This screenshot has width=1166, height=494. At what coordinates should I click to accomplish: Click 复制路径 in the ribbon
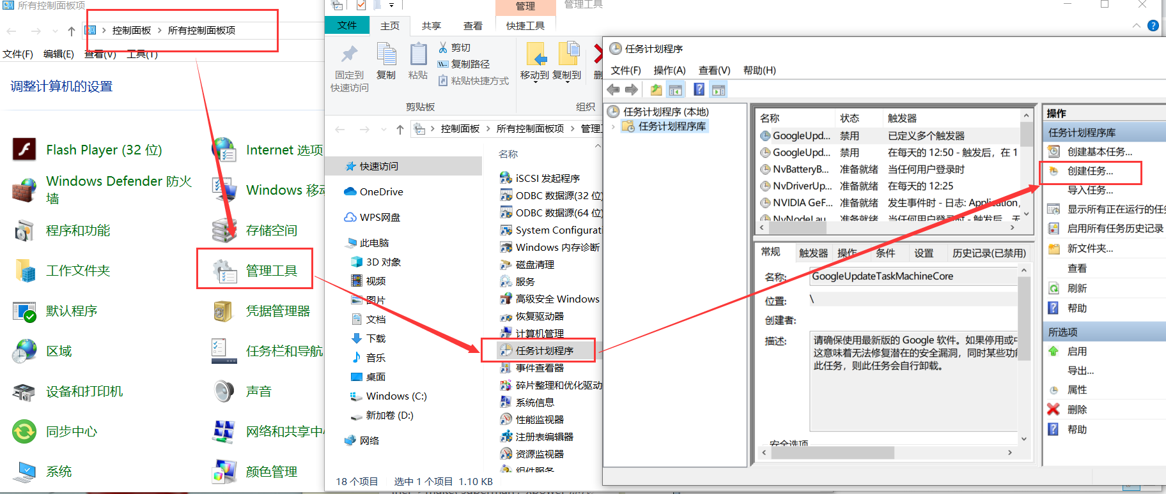coord(463,64)
